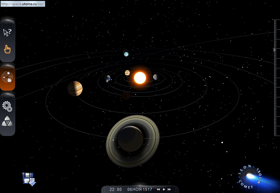Viewport: 280px width, 193px height.
Task: Fast-forward time with the double-right arrows
Action: click(169, 189)
